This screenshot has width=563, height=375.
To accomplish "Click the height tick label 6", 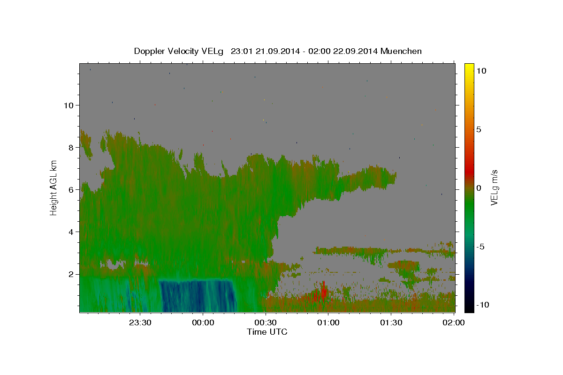I will [71, 190].
